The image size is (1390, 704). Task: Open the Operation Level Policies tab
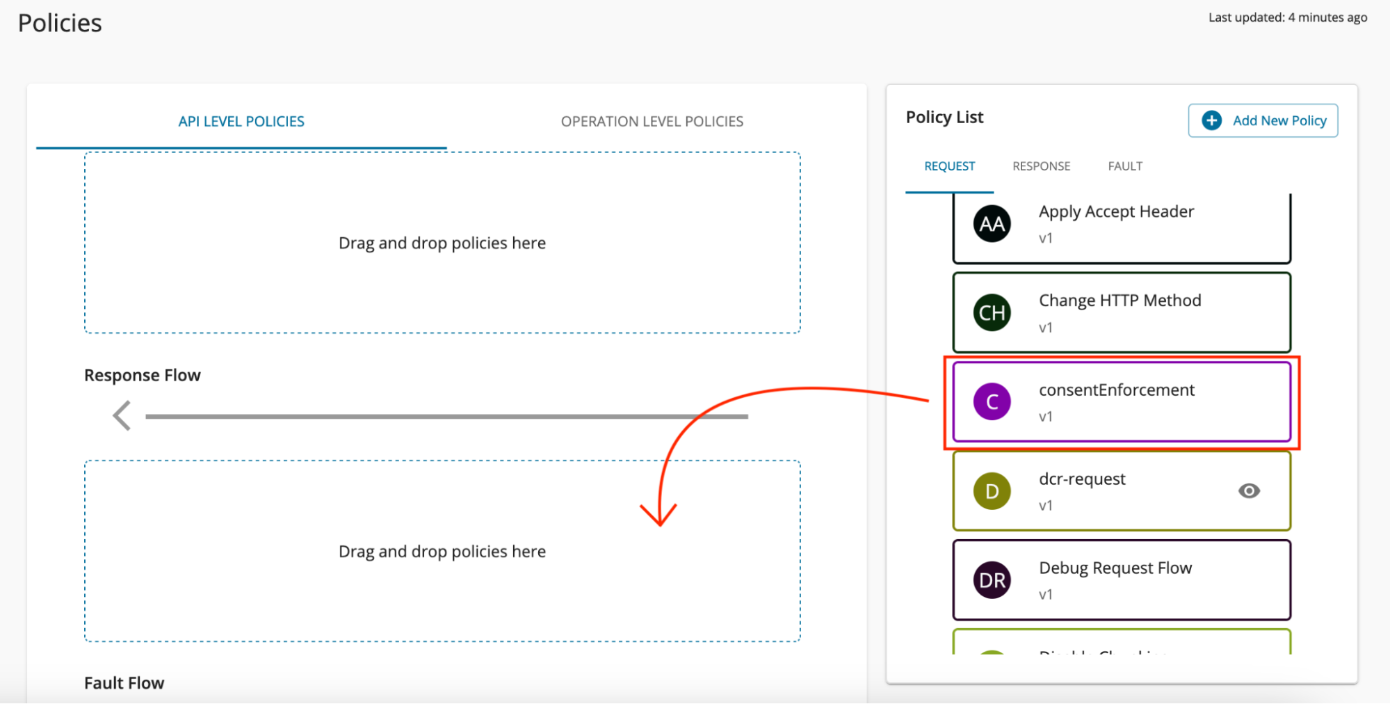point(652,122)
